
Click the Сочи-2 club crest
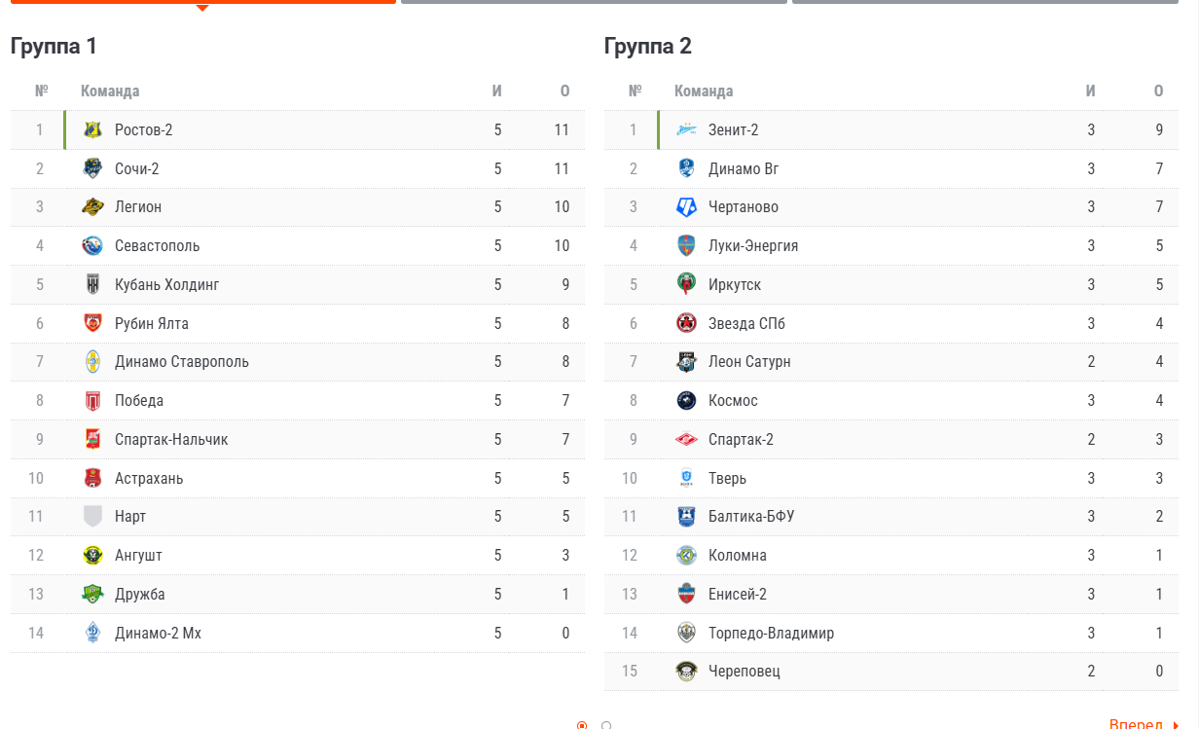pyautogui.click(x=92, y=168)
